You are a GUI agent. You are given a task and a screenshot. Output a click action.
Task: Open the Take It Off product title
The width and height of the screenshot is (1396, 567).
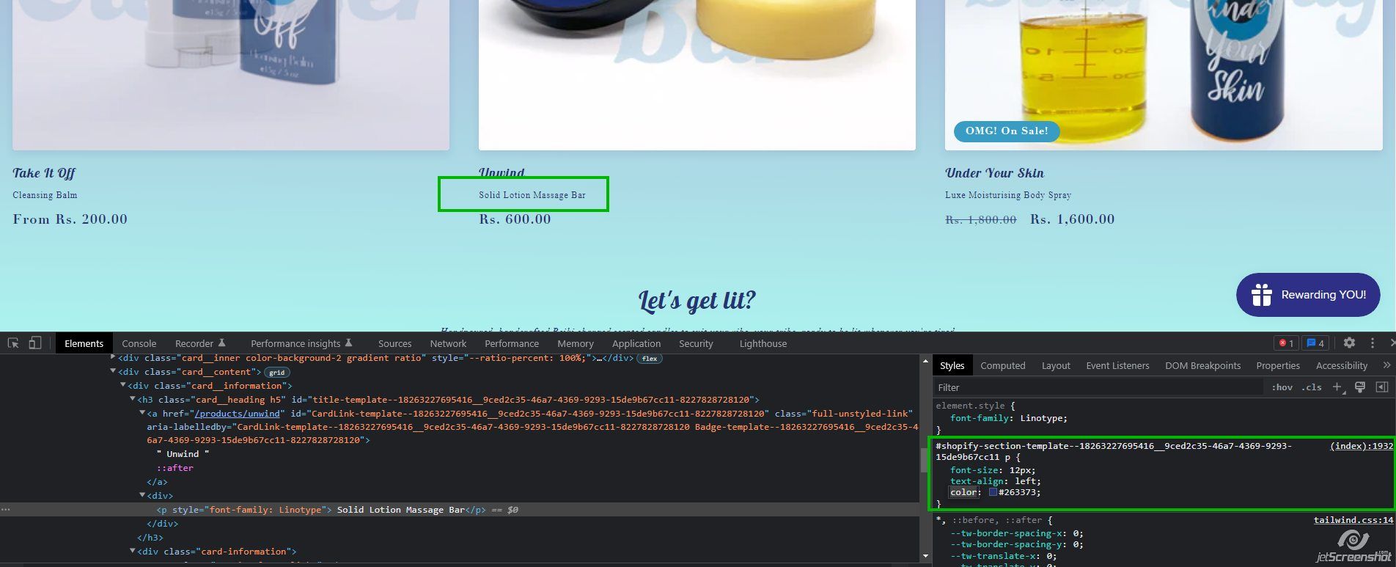[x=44, y=173]
